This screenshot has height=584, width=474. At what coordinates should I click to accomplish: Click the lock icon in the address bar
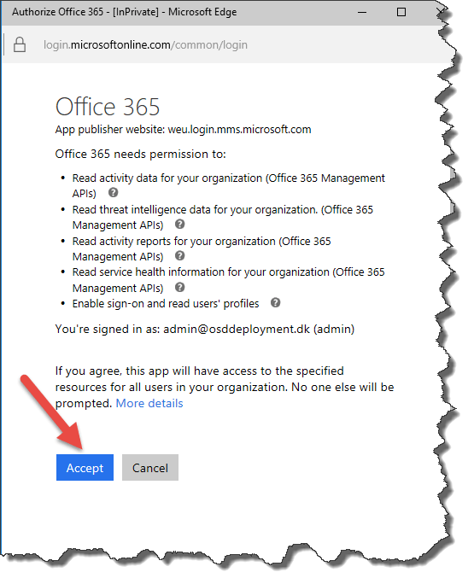[20, 44]
